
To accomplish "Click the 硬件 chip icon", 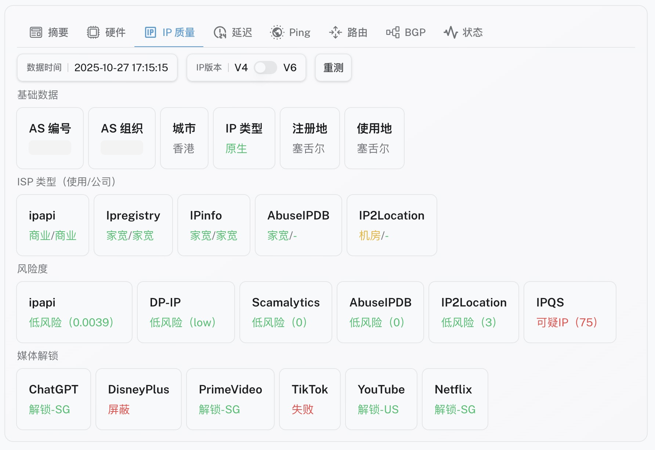I will pos(94,32).
